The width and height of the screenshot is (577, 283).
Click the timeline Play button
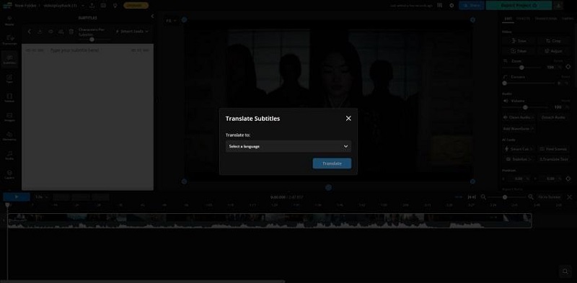(x=17, y=197)
